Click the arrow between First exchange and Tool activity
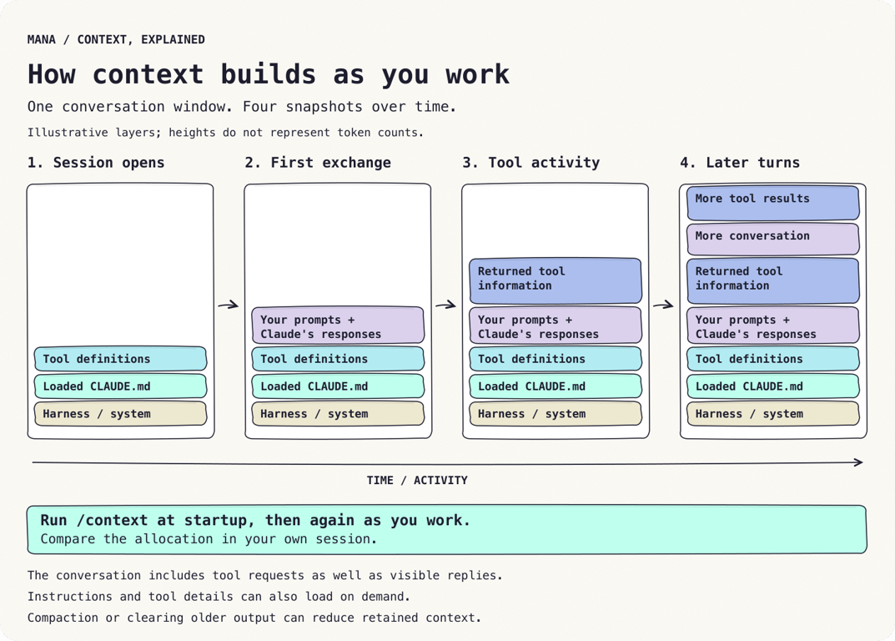The height and width of the screenshot is (641, 895). tap(445, 305)
